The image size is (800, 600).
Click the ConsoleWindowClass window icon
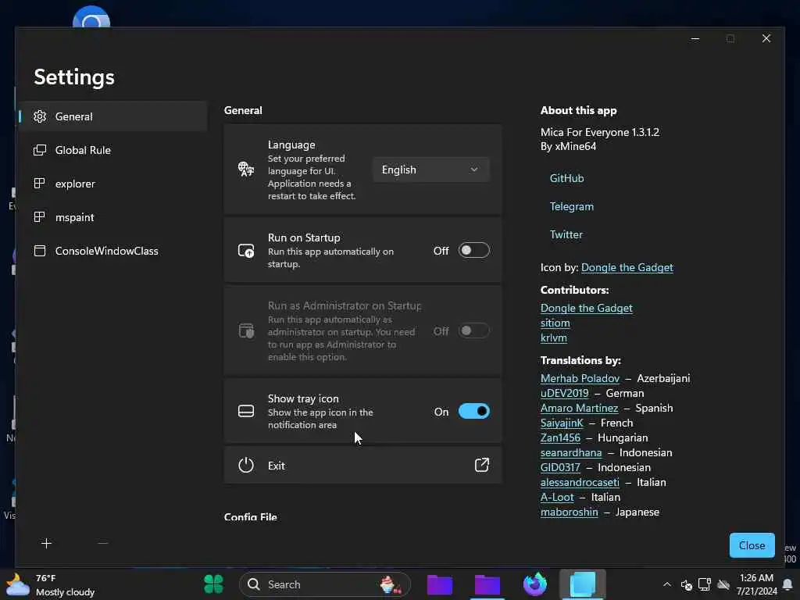click(40, 251)
